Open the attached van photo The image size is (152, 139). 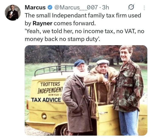click(x=86, y=90)
